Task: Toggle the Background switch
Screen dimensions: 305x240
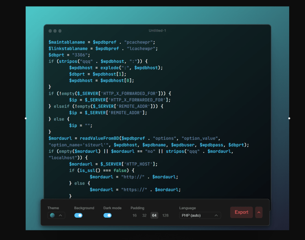Action: pos(78,215)
